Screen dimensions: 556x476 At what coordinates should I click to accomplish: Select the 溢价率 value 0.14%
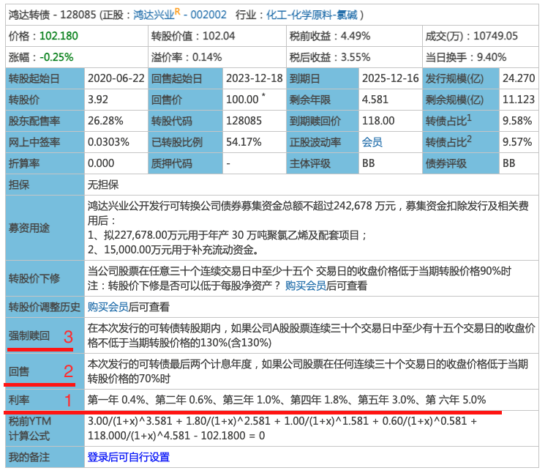coord(207,57)
